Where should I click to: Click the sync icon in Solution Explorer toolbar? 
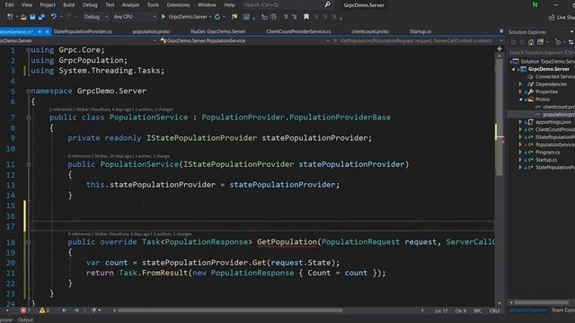click(x=571, y=42)
